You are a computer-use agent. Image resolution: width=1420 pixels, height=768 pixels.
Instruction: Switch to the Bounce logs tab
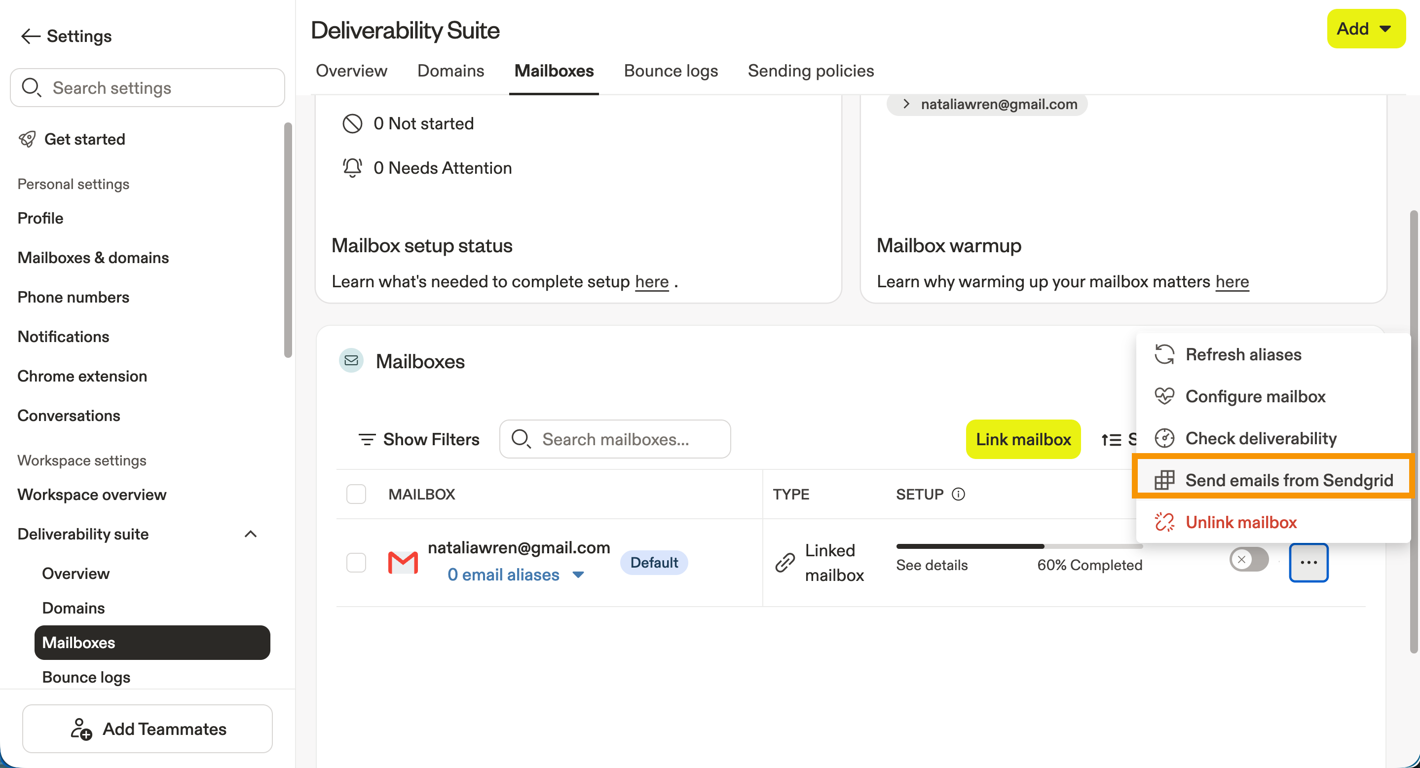pos(671,71)
